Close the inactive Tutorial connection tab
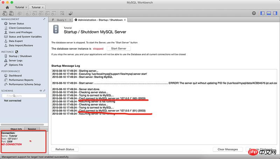Screen dimensions: 280x159 26,7
